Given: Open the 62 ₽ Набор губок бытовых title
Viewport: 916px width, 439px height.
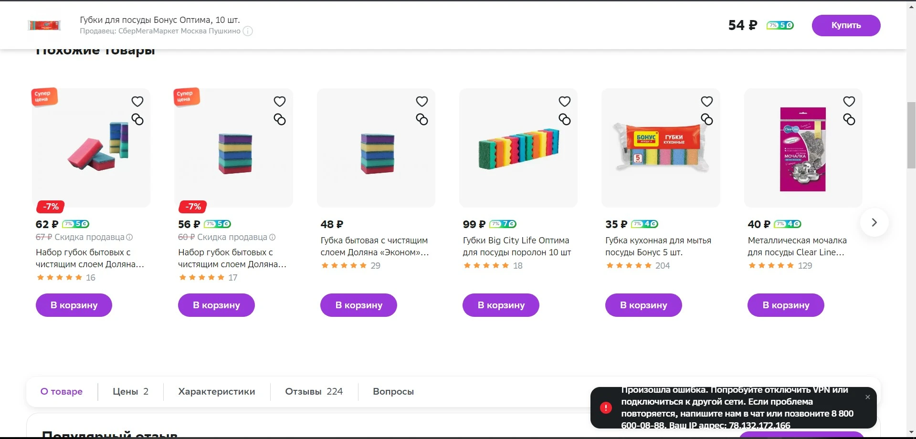Looking at the screenshot, I should point(90,258).
